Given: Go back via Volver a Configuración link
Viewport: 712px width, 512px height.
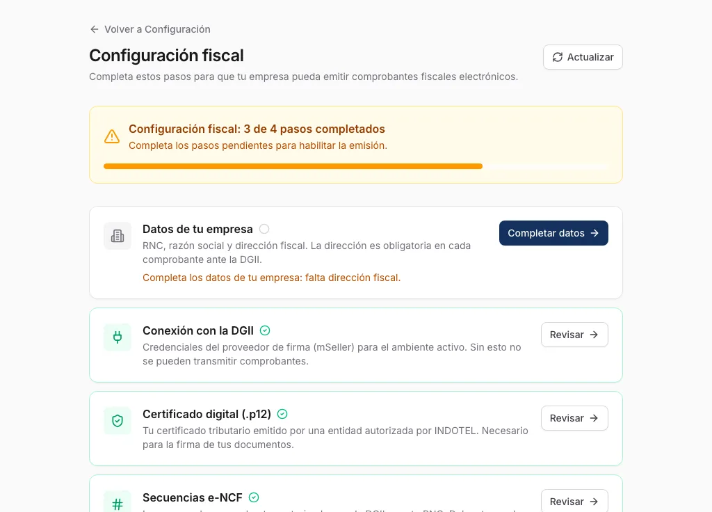Looking at the screenshot, I should click(150, 29).
